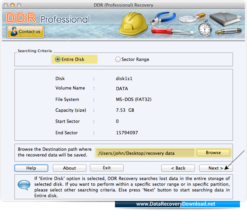Viewport: 247px width, 211px height.
Task: Minimize the window with yellow button
Action: [12, 5]
